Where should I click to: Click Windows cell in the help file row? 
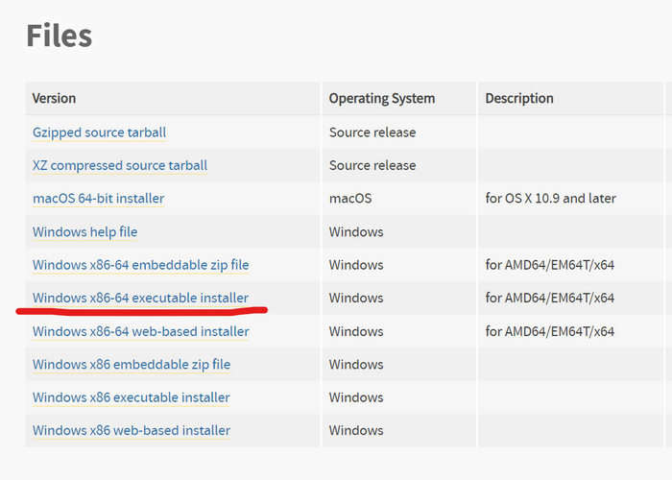click(355, 231)
